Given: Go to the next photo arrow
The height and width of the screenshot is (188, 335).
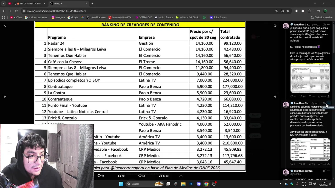Looking at the screenshot, I should pyautogui.click(x=275, y=97).
